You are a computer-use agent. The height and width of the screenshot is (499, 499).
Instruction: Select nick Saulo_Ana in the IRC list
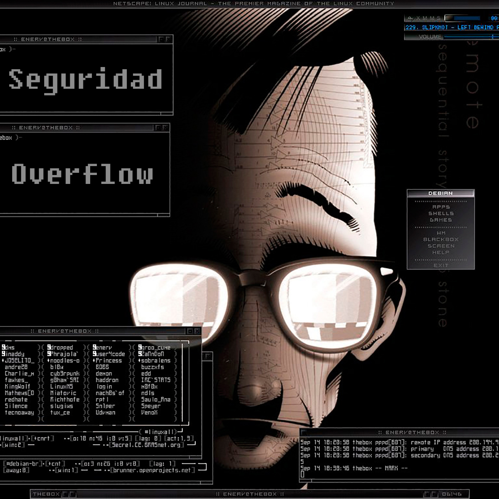156,400
